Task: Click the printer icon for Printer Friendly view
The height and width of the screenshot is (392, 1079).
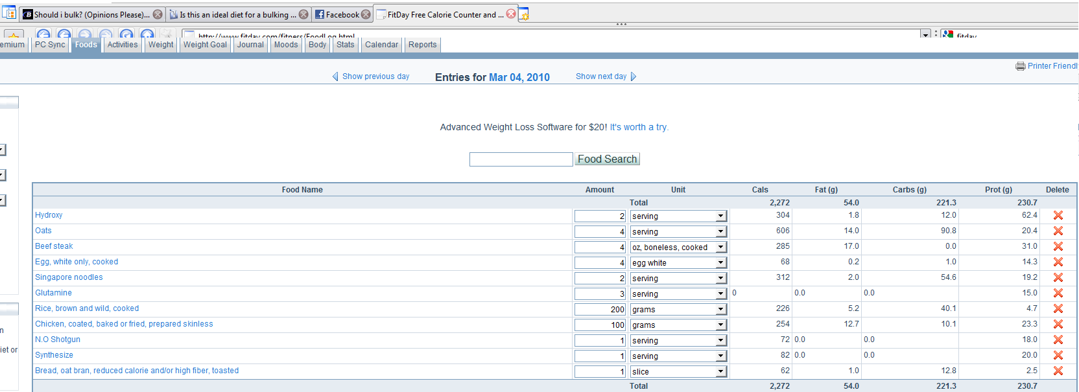Action: pos(1020,66)
